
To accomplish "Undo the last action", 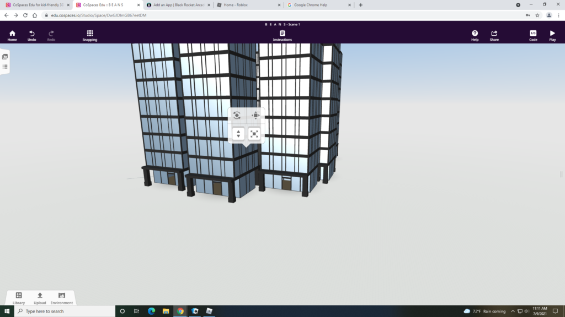I will coord(31,35).
